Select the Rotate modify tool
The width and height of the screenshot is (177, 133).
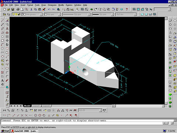click(7, 45)
